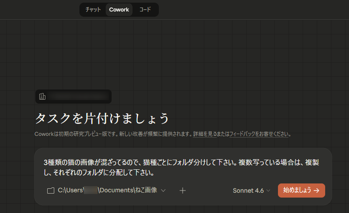This screenshot has height=213, width=349.
Task: Click the 始めましょう button
Action: [x=301, y=191]
